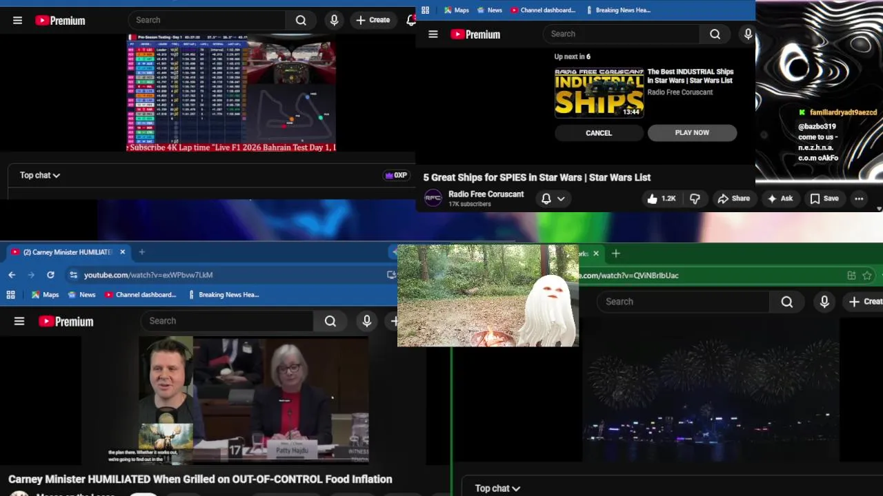
Task: Like the Star Wars video with 1.2K likes
Action: 661,198
